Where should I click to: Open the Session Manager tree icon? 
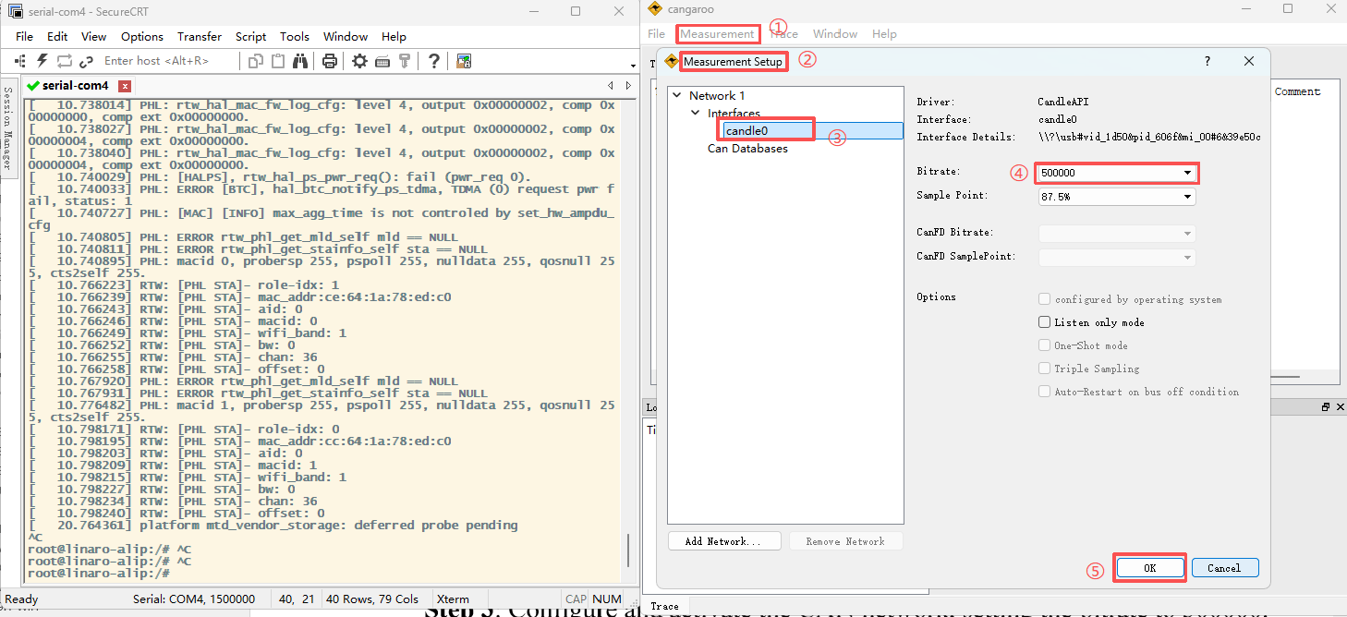coord(20,61)
